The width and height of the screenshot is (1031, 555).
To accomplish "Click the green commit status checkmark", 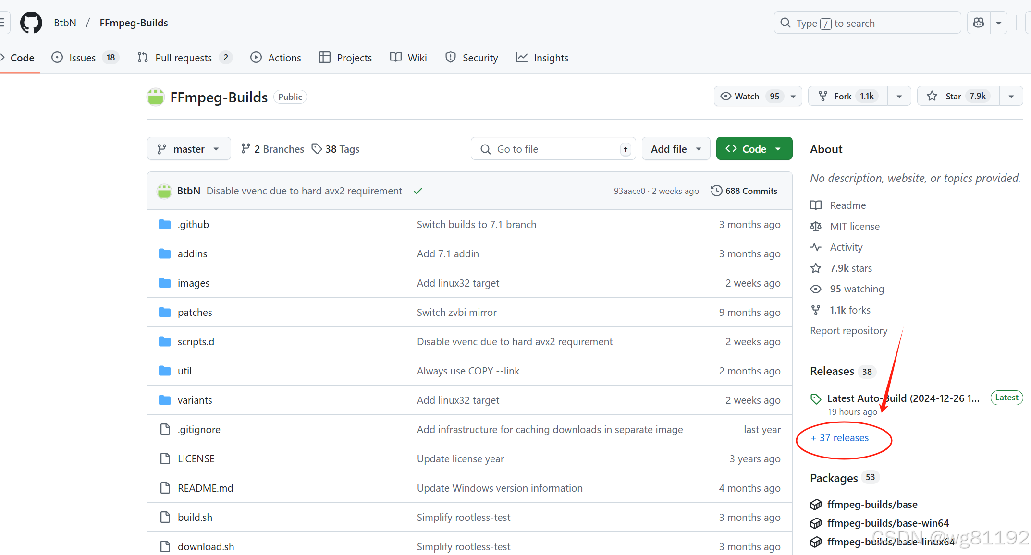I will pos(417,191).
